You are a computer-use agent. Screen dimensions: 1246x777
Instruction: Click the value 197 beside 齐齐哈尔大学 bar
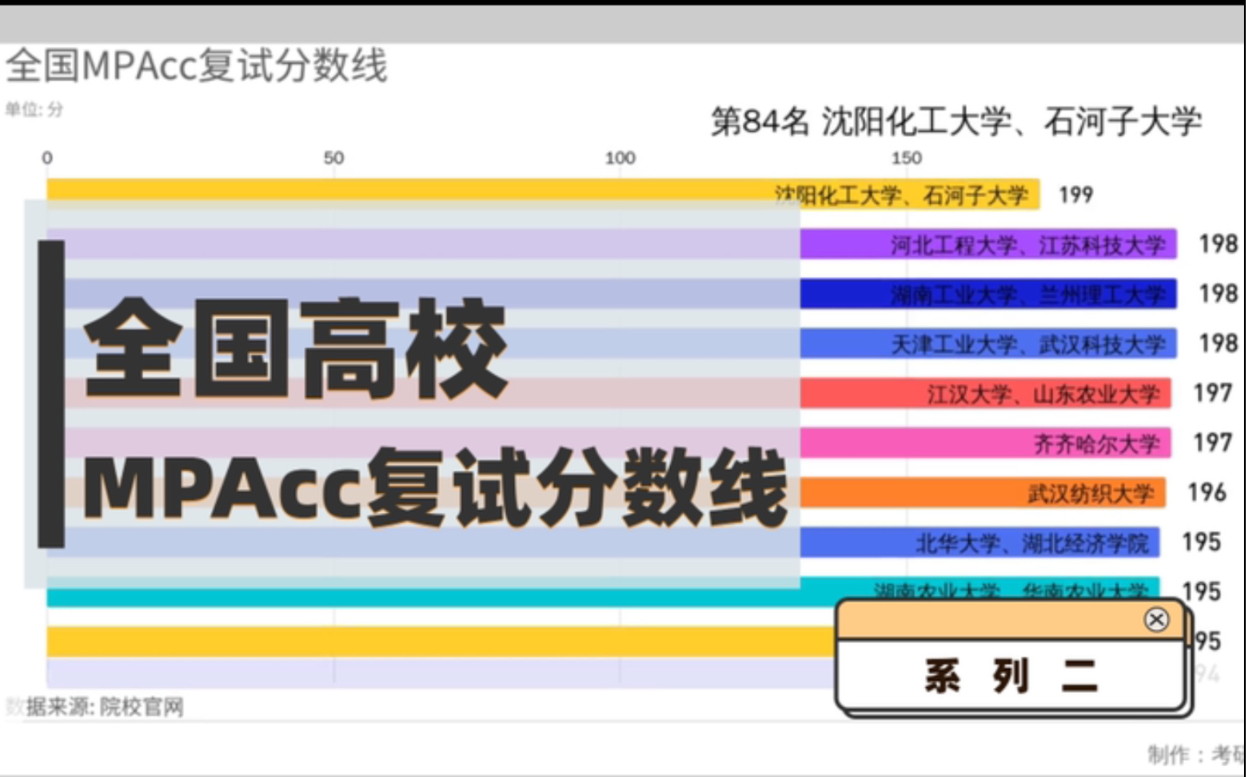coord(1212,442)
